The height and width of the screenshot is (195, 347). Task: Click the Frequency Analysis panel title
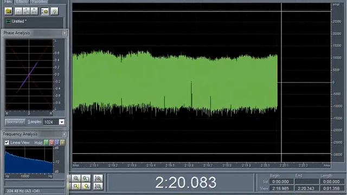point(20,134)
